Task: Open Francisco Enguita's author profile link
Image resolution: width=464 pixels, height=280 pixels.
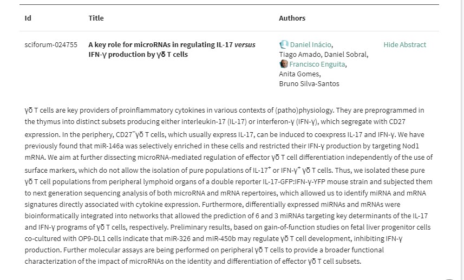Action: [x=317, y=64]
